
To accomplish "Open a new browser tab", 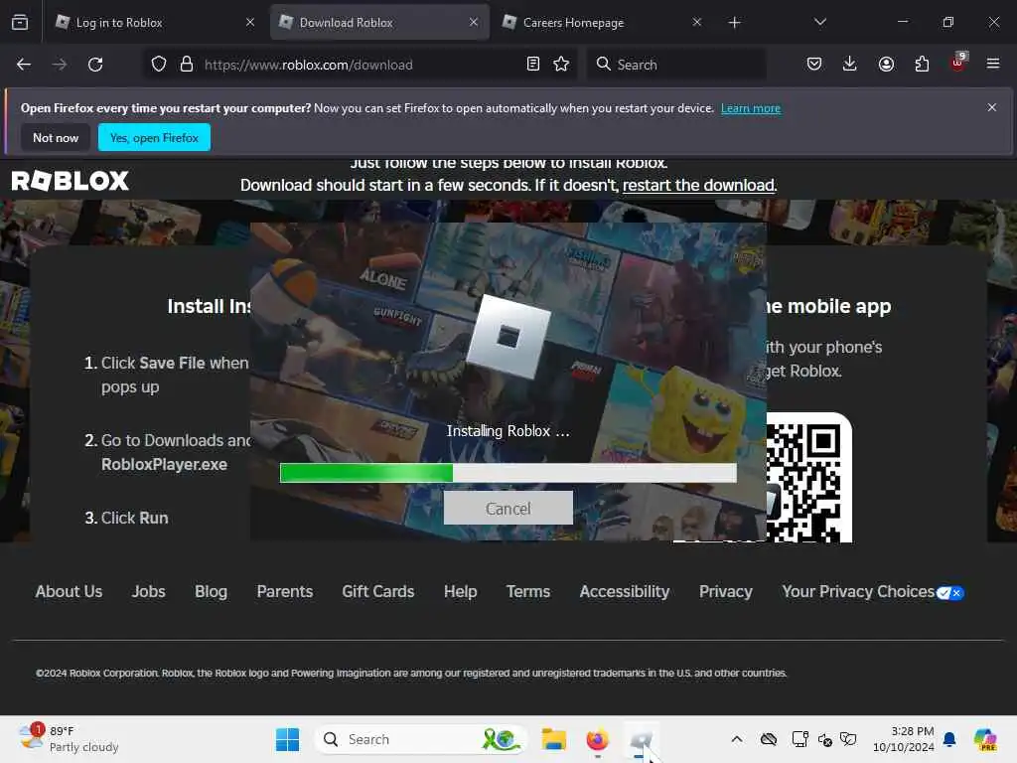I will pos(734,23).
